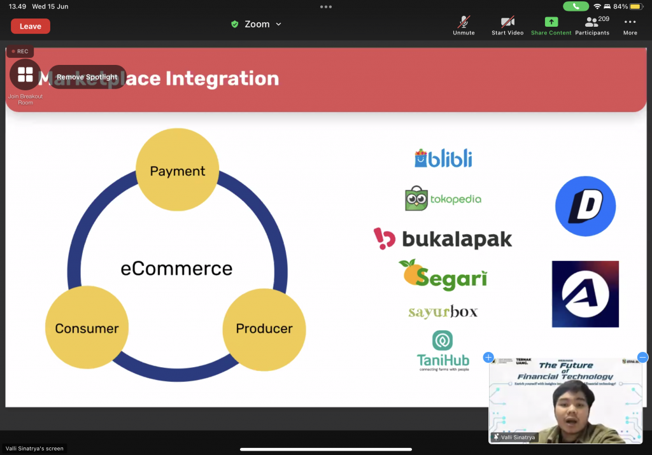Enlarge the speaker video with plus button
The width and height of the screenshot is (652, 455).
[488, 357]
